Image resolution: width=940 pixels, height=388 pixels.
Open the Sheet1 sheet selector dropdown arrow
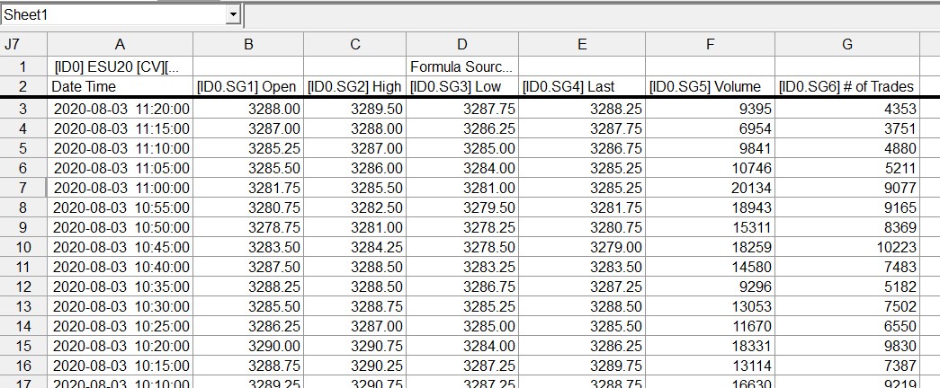233,15
